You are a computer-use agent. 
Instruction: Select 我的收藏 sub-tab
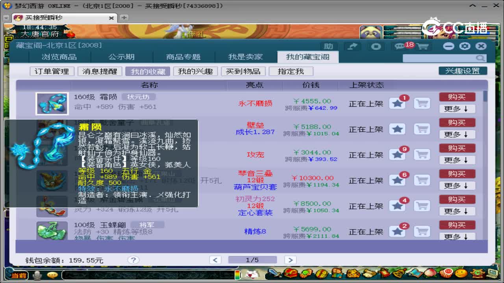pyautogui.click(x=148, y=71)
